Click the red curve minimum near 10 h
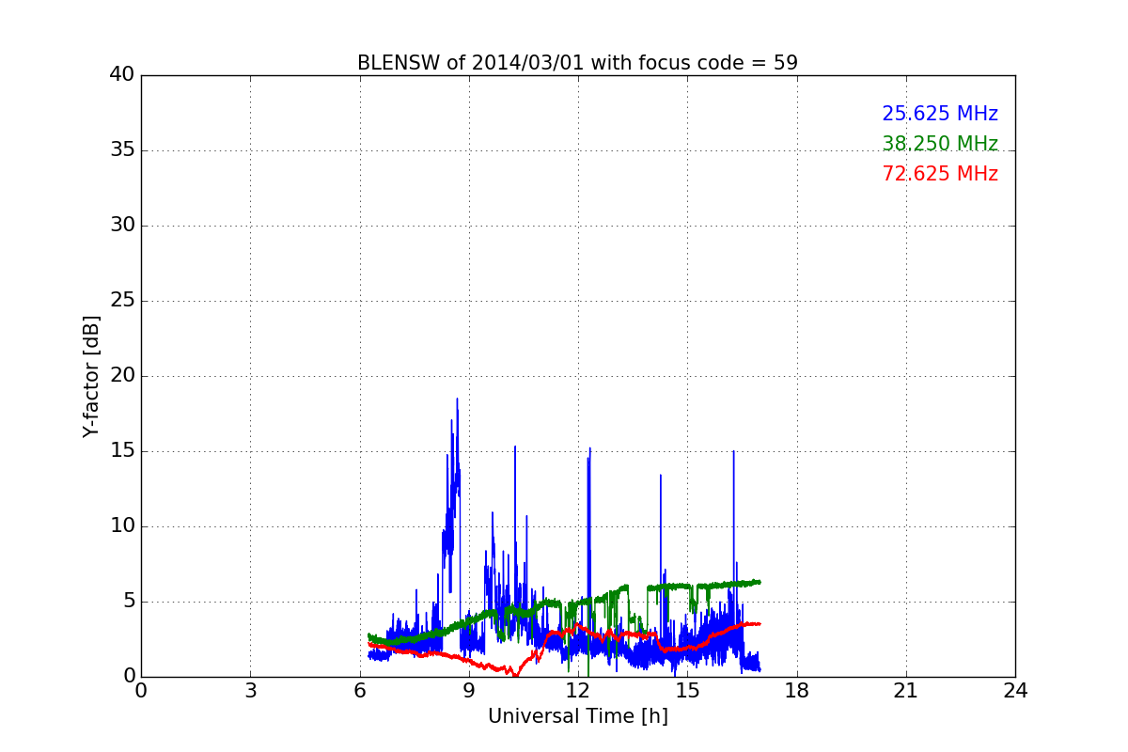 515,674
